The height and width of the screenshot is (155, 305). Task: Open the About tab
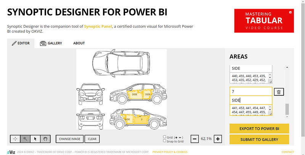79,43
